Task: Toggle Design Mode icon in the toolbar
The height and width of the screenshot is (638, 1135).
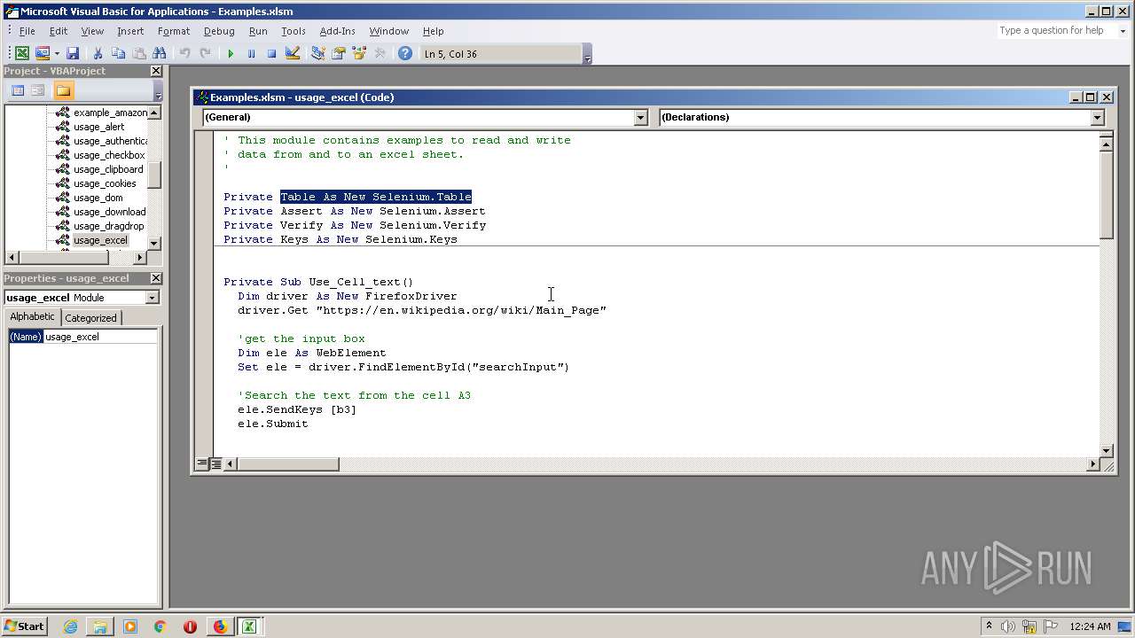Action: (x=293, y=54)
